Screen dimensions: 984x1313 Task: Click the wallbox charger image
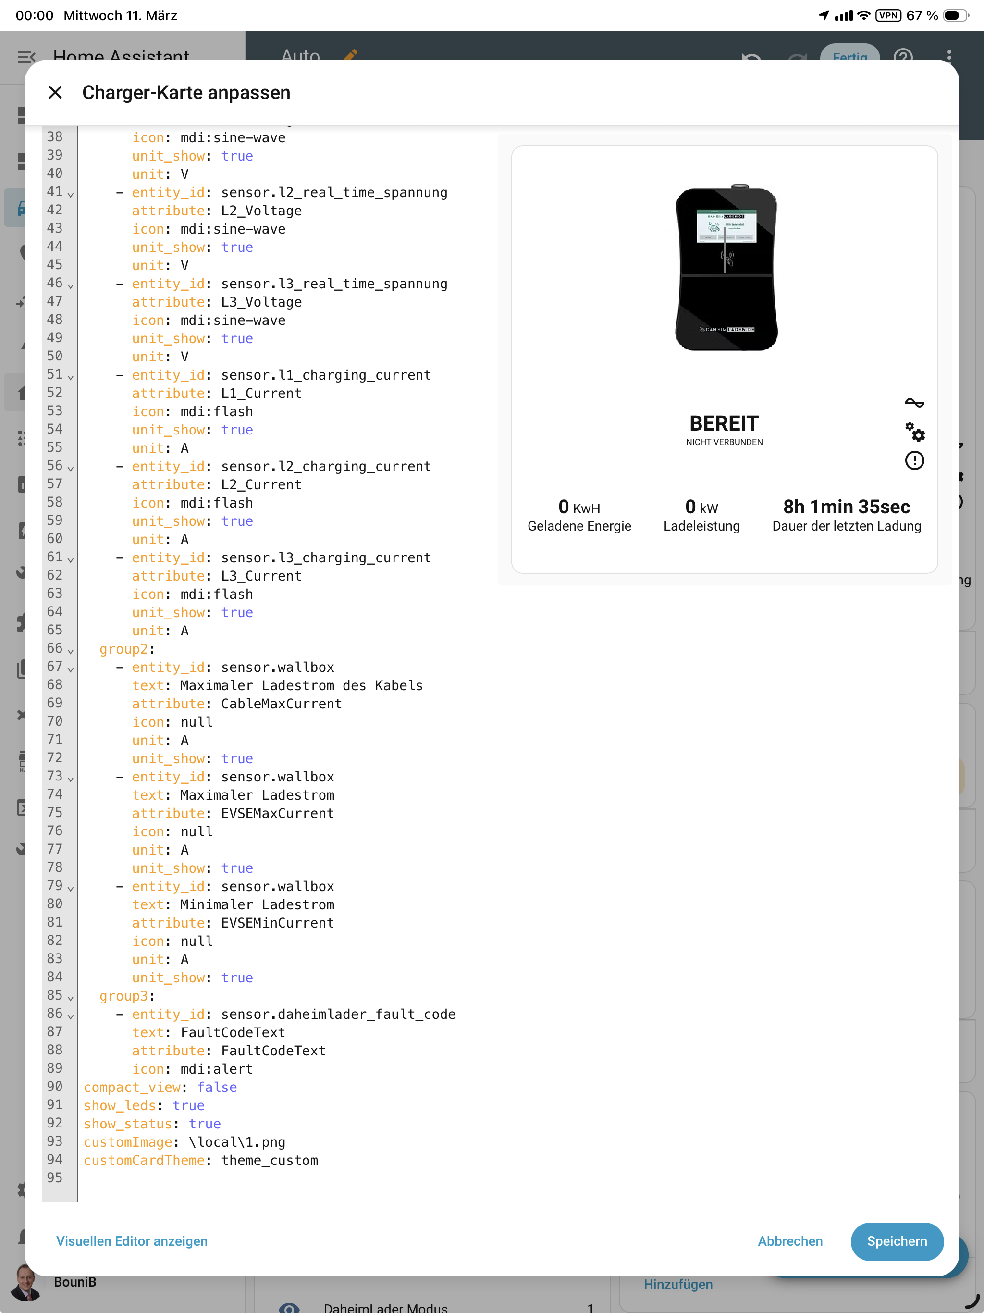726,268
